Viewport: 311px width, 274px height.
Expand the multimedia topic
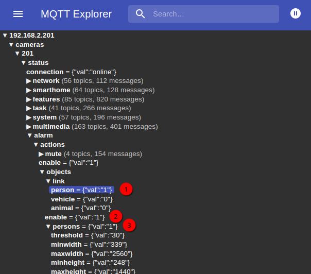click(29, 127)
